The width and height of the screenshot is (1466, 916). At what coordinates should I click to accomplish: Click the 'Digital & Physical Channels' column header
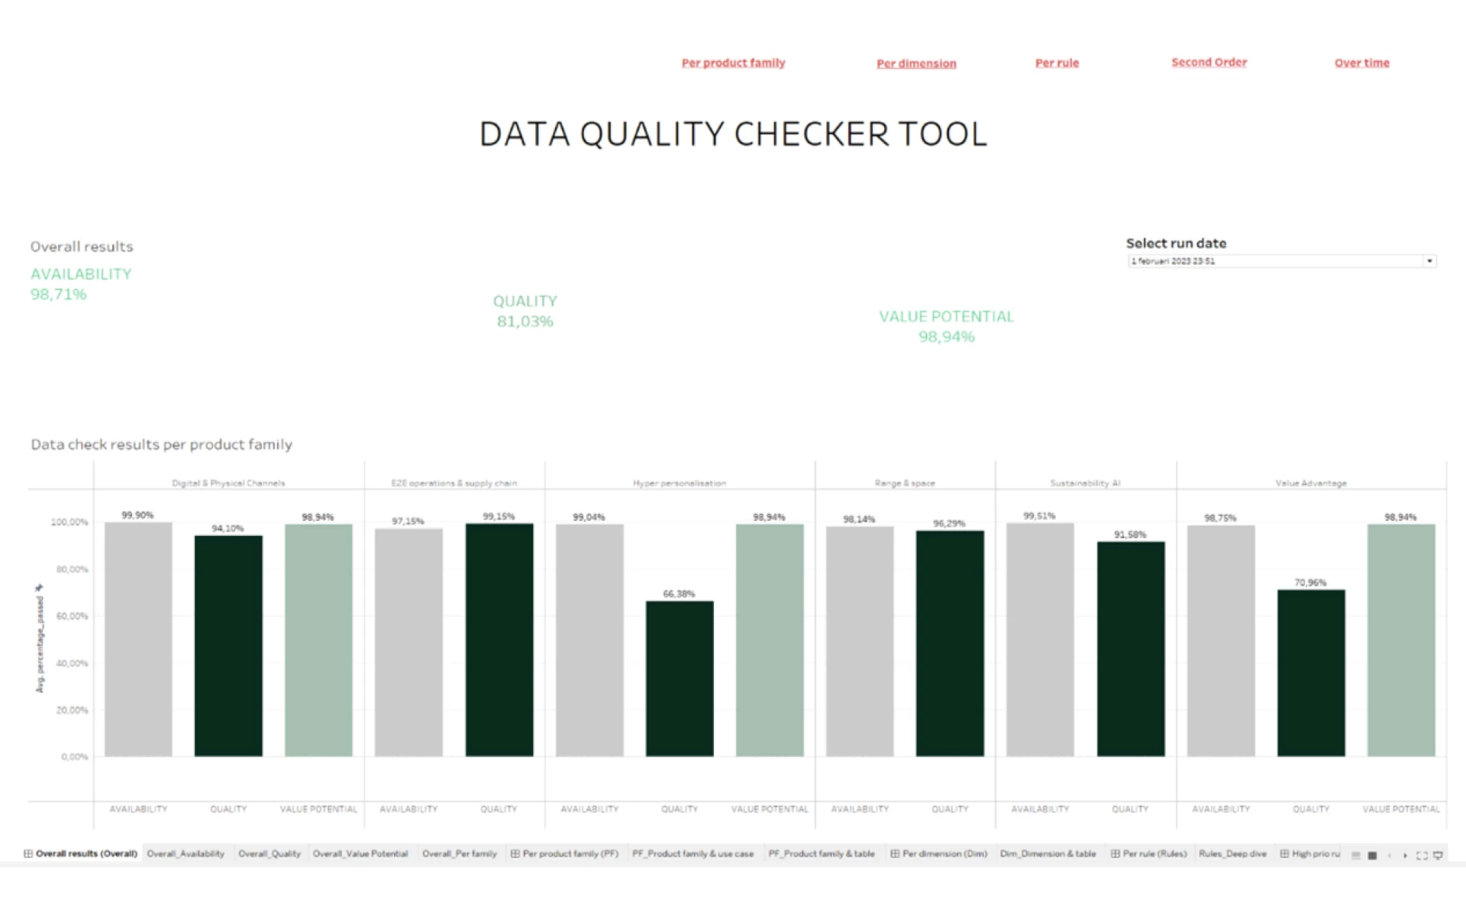point(228,483)
